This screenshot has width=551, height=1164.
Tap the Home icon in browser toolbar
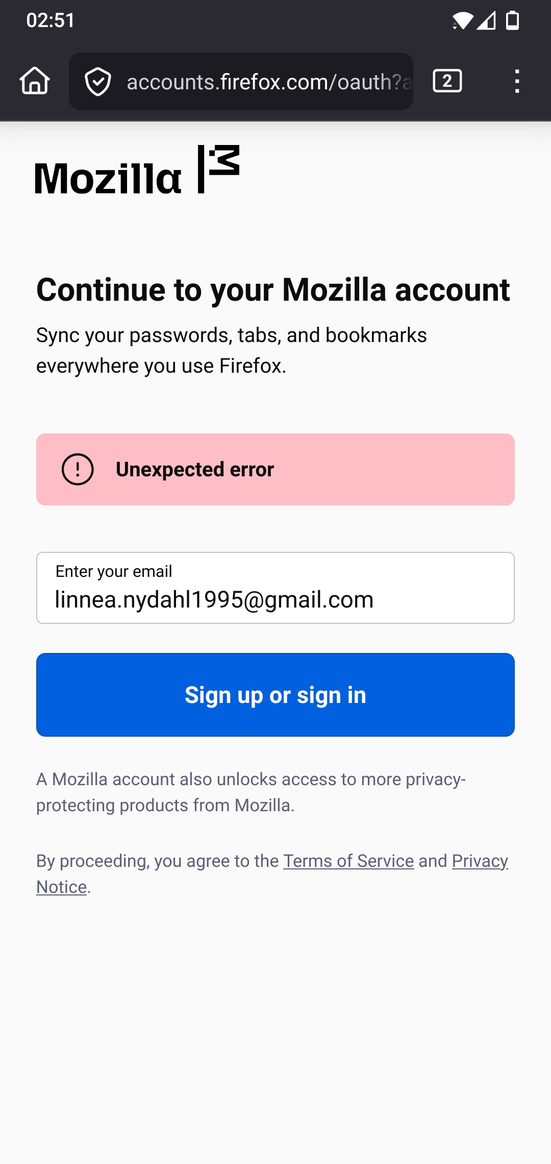coord(35,81)
